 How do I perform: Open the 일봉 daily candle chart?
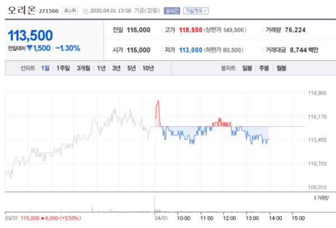tap(247, 68)
